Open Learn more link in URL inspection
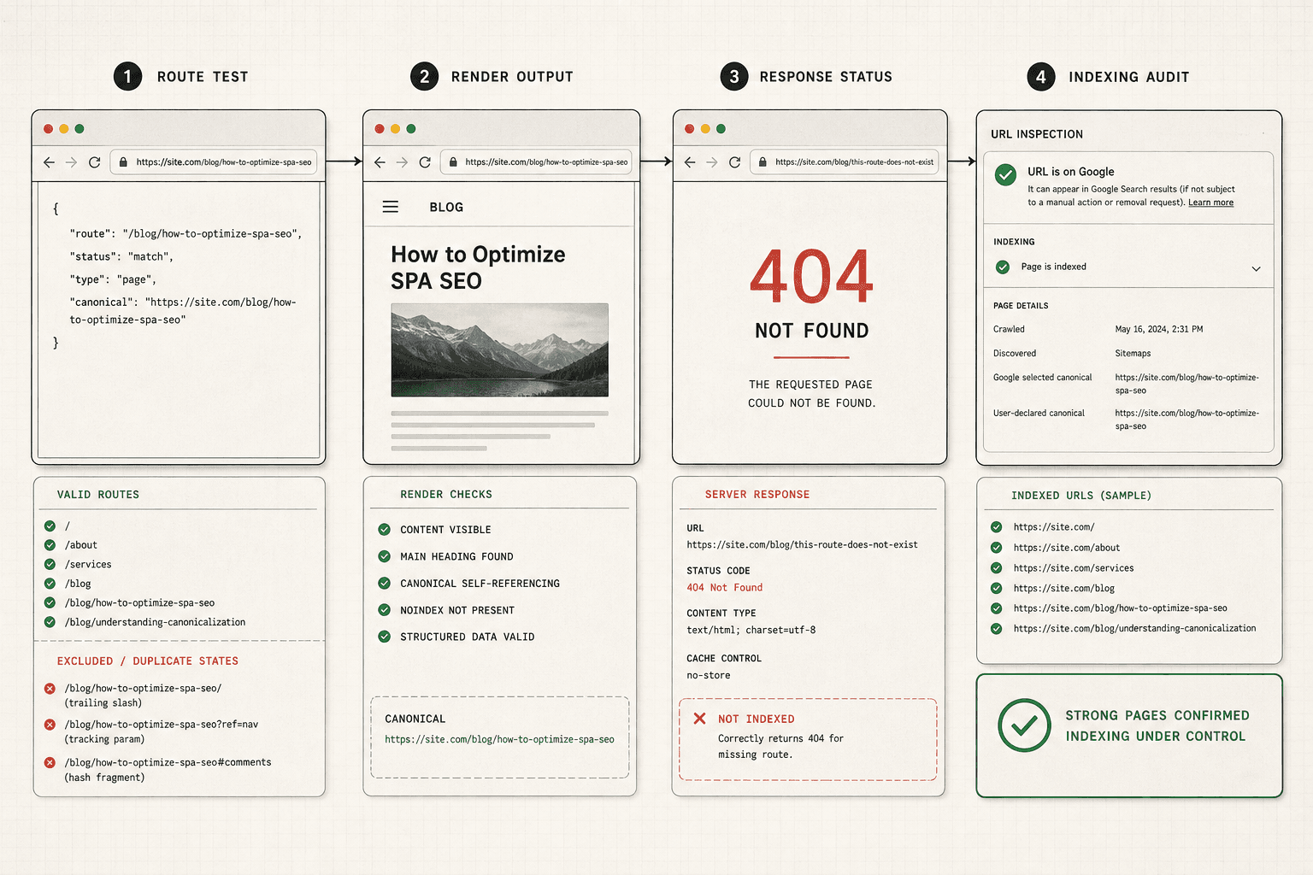This screenshot has height=875, width=1313. (1210, 203)
